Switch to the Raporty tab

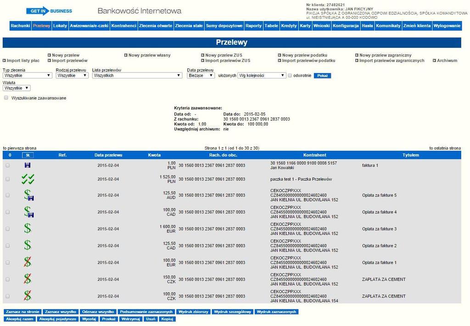[253, 26]
